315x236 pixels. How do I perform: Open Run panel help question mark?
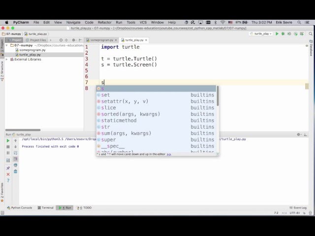(x=8, y=180)
